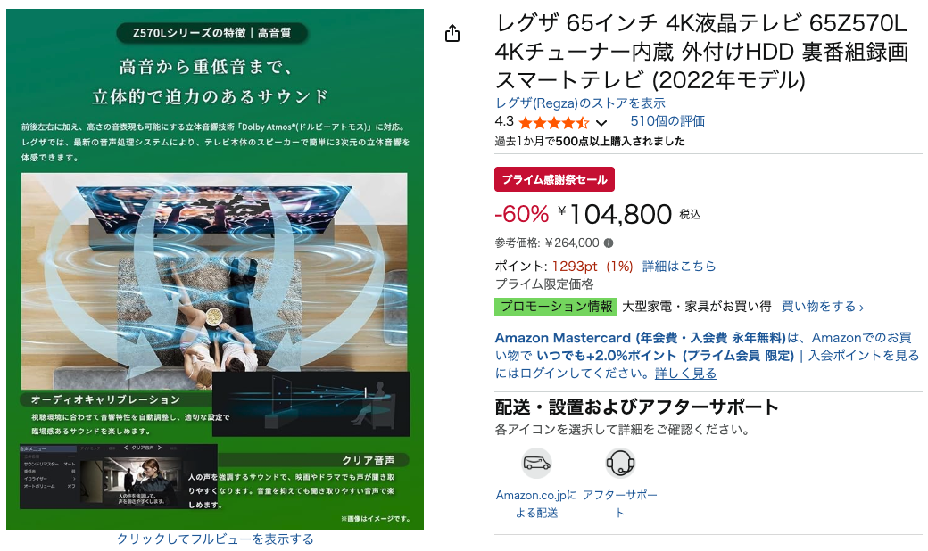Click the orange star rating icons

click(x=553, y=122)
